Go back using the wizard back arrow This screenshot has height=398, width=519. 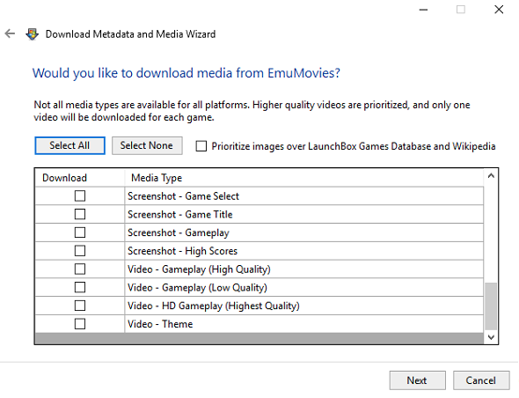click(x=10, y=33)
